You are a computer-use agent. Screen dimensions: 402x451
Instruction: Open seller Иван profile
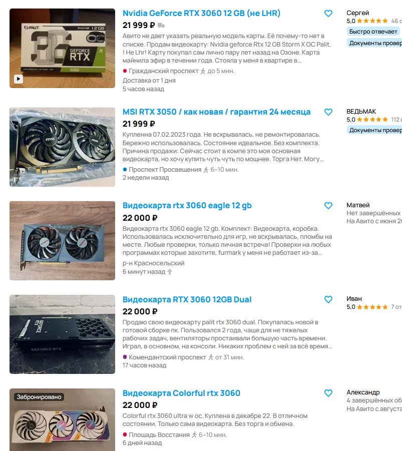click(354, 299)
